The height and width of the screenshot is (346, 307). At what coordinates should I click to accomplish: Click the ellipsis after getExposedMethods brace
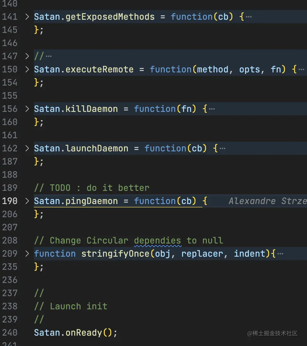pos(248,17)
